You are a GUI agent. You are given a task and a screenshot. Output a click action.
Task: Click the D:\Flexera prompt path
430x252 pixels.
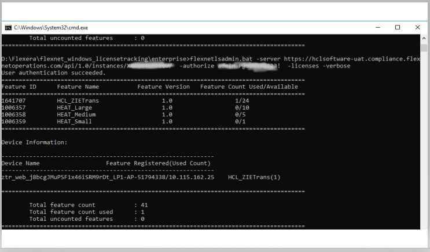[x=95, y=59]
